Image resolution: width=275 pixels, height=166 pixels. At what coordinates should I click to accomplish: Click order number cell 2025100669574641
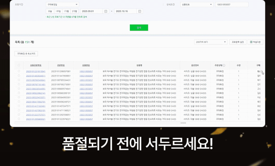pos(61,89)
